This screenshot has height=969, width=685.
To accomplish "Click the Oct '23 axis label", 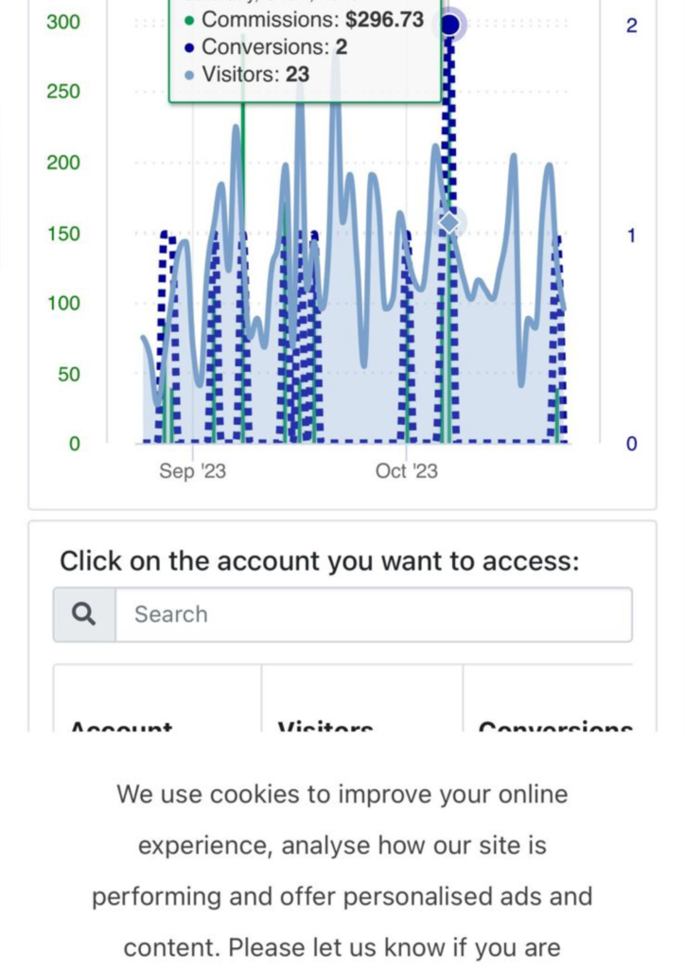I will click(407, 471).
